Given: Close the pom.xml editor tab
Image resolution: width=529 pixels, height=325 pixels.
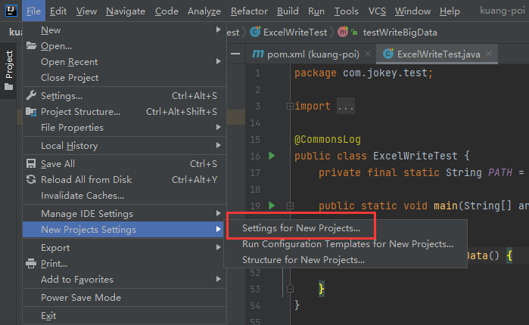Looking at the screenshot, I should coord(368,54).
